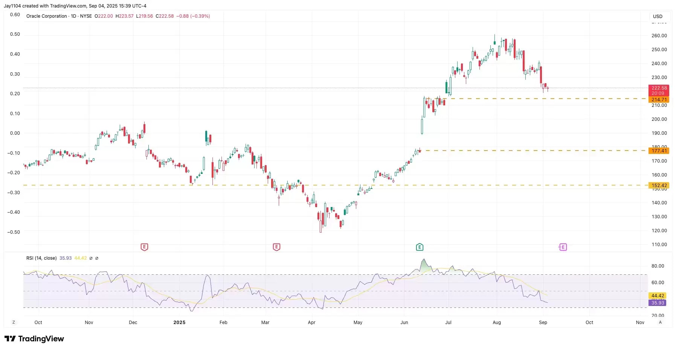
Task: Click the Oracle Corporation symbol title
Action: click(x=47, y=16)
